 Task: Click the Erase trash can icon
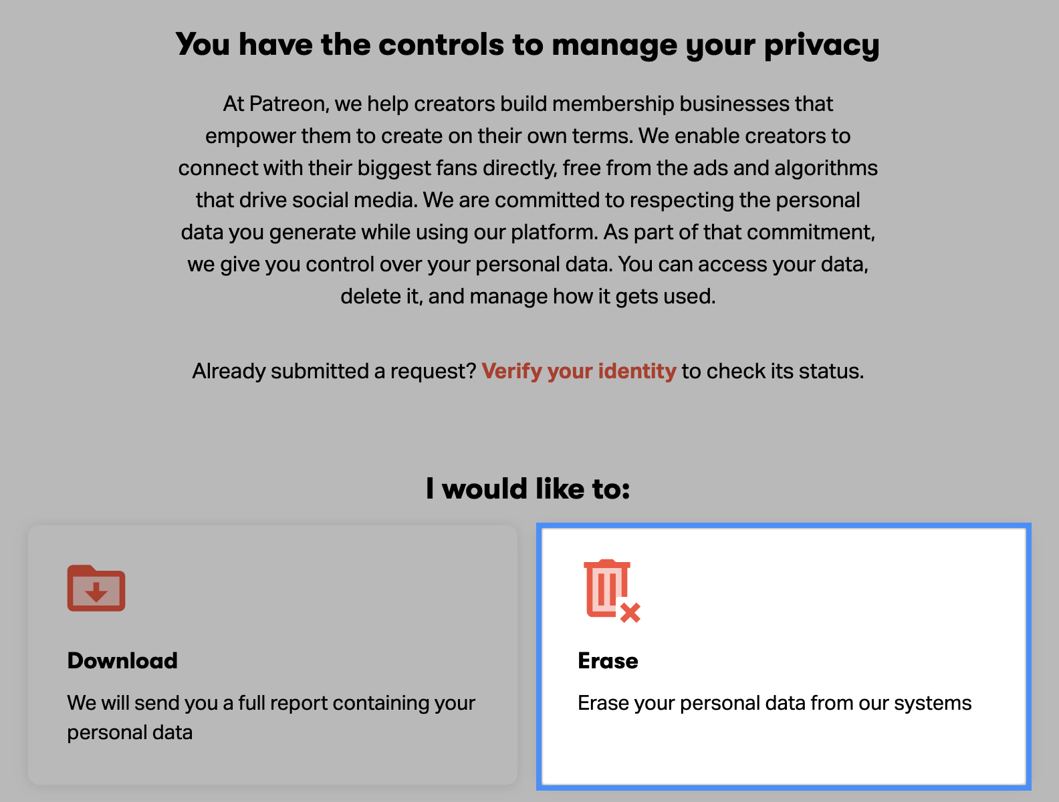point(607,587)
